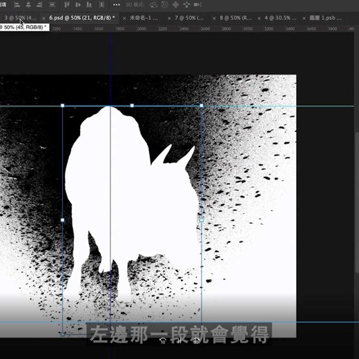Rewind the video 10 seconds
This screenshot has height=359, width=359.
click(163, 340)
